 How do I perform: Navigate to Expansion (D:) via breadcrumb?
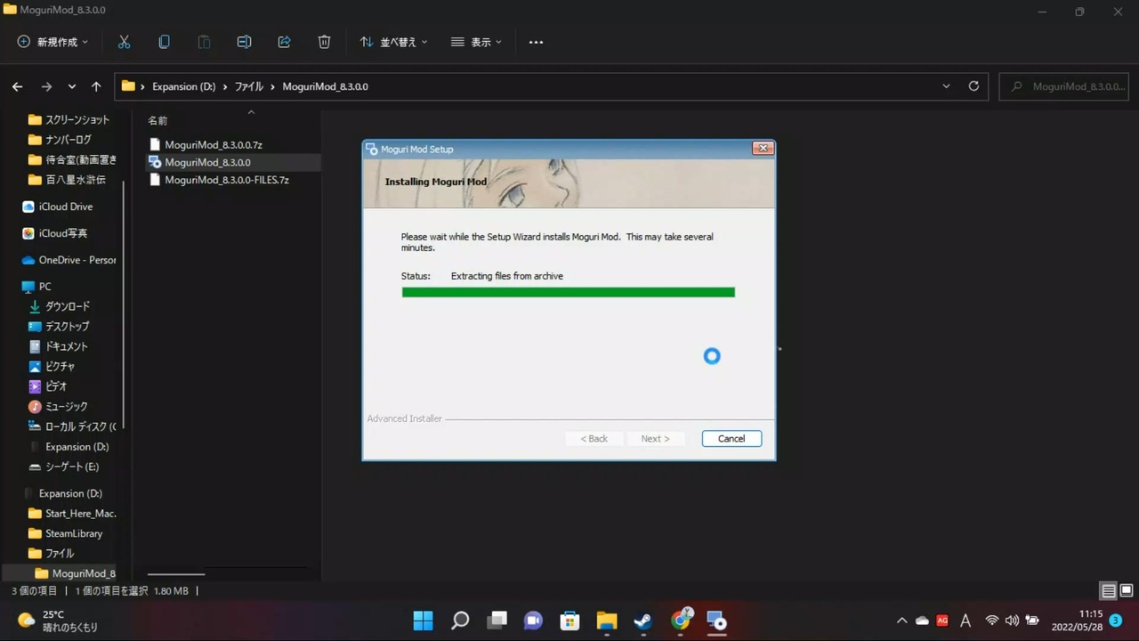coord(183,86)
